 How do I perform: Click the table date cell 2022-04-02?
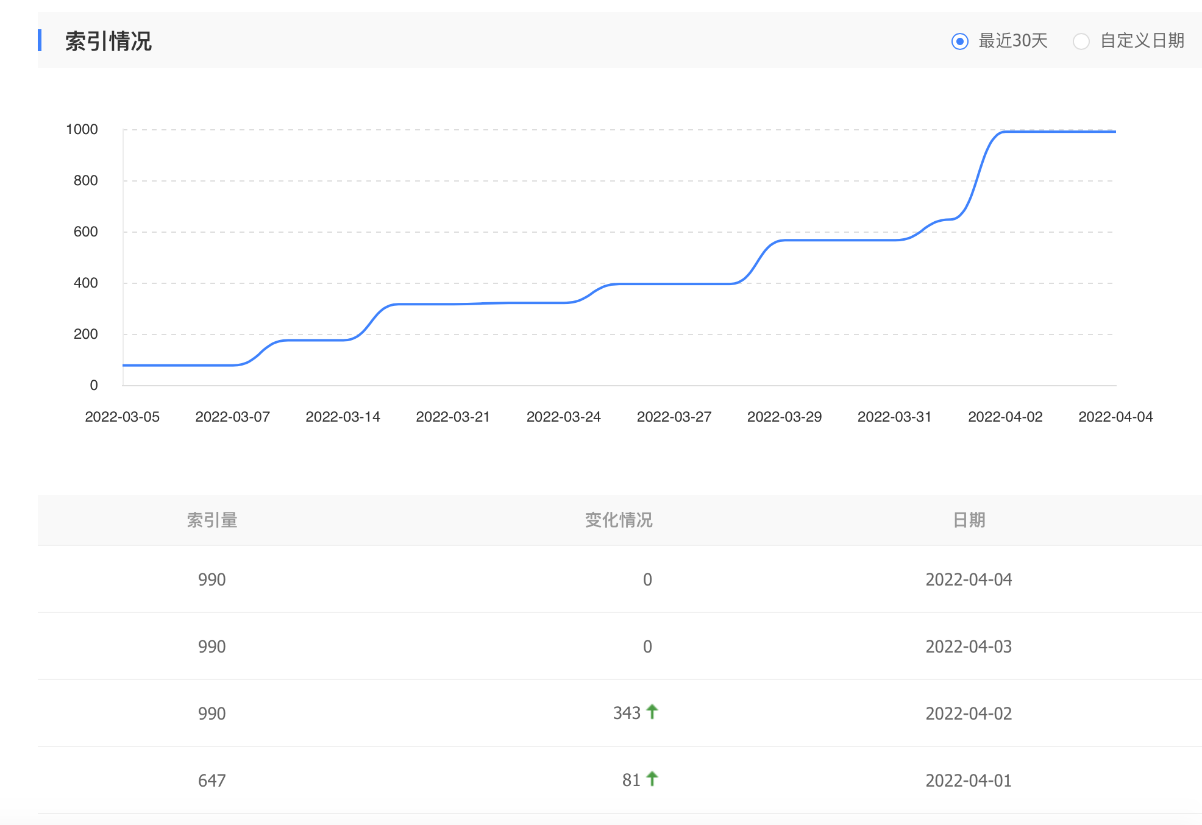(969, 713)
